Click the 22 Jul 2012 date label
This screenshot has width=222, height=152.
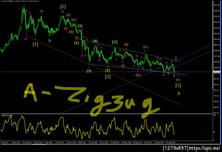[x=60, y=142]
